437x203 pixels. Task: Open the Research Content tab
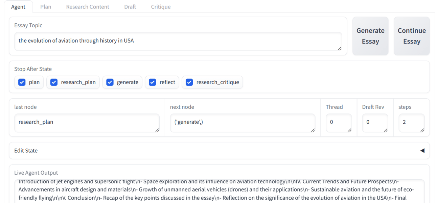(x=88, y=7)
